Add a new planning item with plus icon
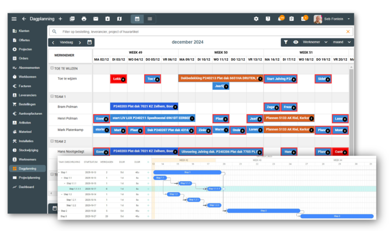 click(x=60, y=19)
